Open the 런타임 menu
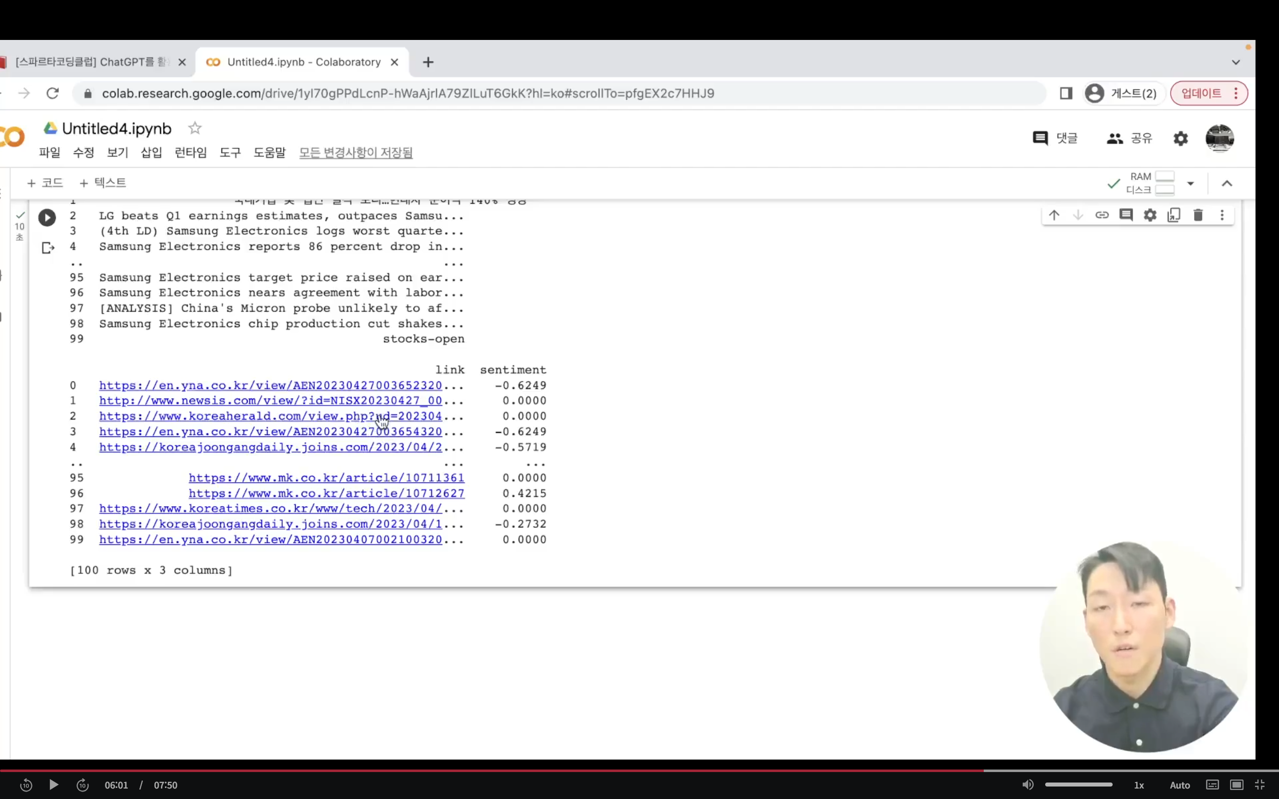 click(191, 153)
